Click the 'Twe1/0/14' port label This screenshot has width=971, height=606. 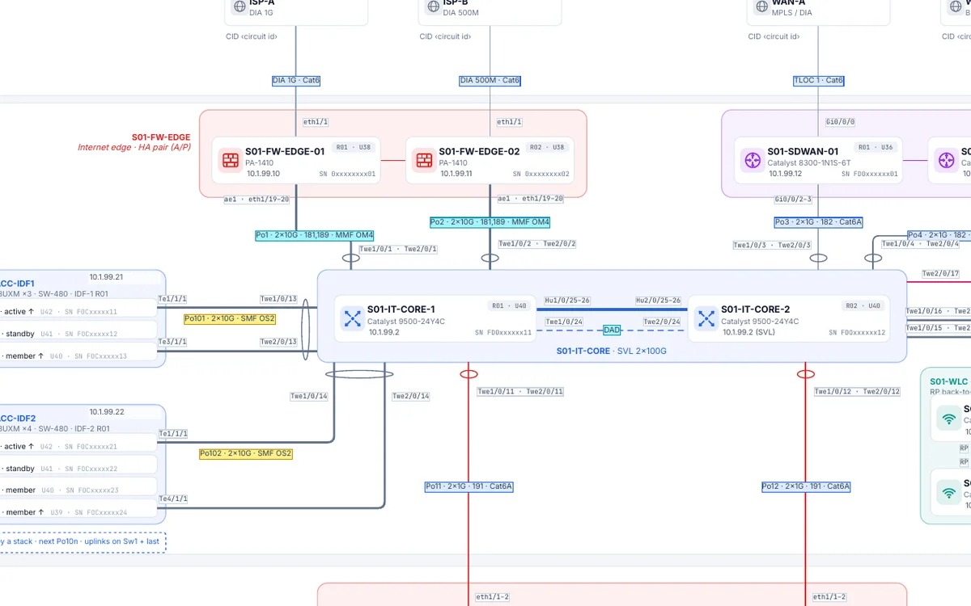pyautogui.click(x=309, y=396)
